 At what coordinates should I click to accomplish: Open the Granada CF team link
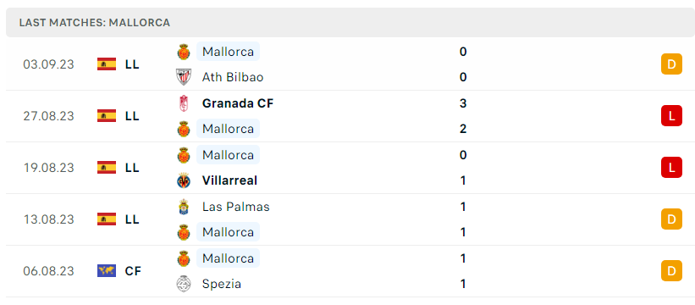coord(238,103)
